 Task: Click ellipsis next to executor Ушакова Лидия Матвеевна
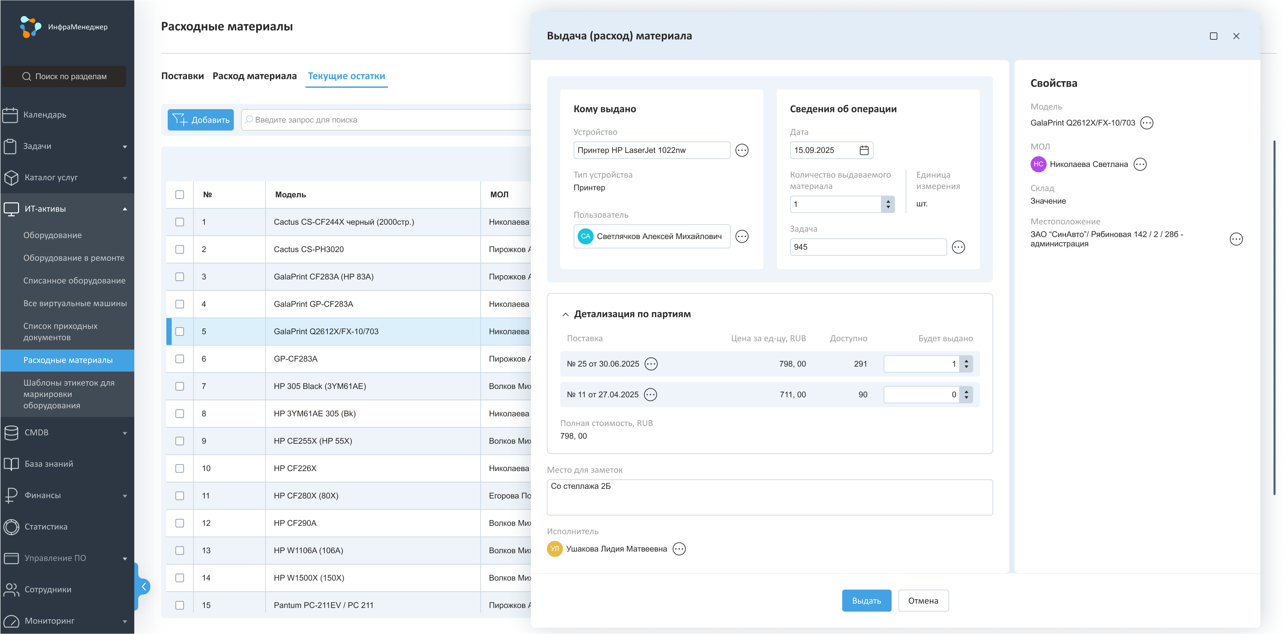(679, 549)
